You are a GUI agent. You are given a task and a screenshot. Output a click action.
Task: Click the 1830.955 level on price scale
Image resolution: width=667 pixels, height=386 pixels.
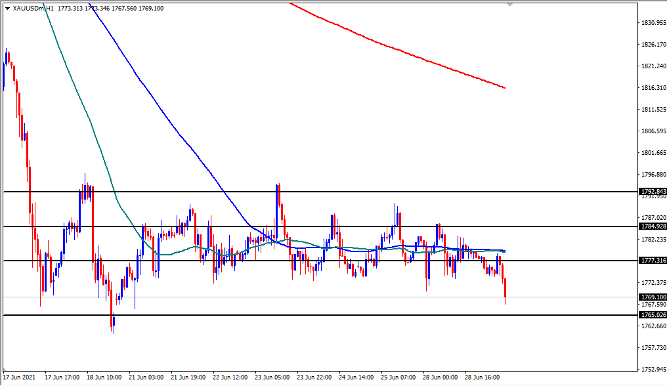[654, 22]
